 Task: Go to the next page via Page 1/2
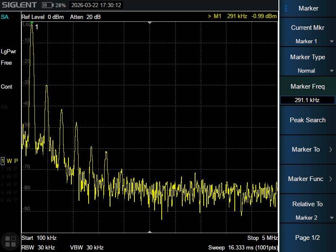pos(307,238)
